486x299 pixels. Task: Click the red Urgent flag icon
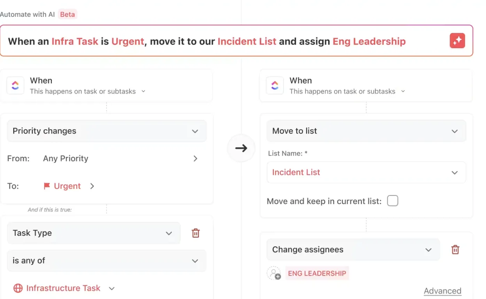tap(47, 186)
